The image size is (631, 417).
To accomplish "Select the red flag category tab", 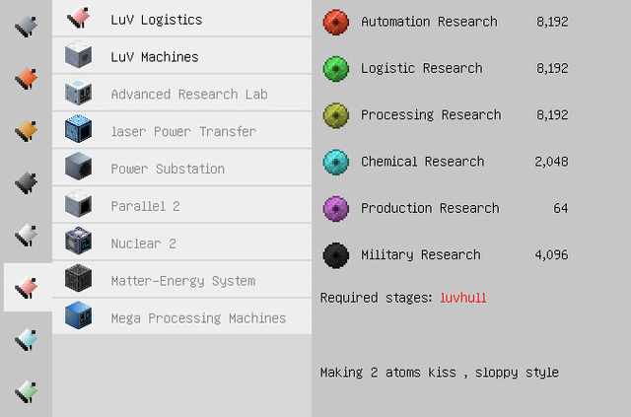I will 27,77.
